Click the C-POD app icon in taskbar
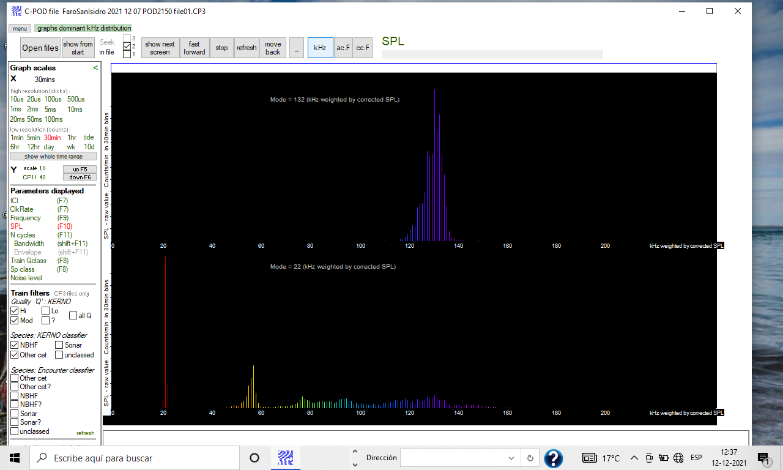Image resolution: width=783 pixels, height=470 pixels. (x=285, y=457)
